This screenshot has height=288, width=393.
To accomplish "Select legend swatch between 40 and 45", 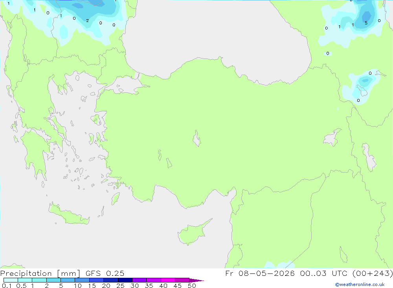I will (x=168, y=280).
